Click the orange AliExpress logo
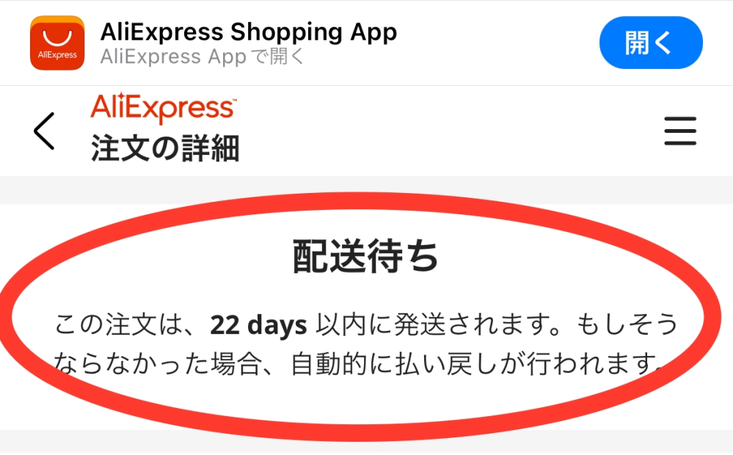Screen dimensions: 733x455 (164, 108)
